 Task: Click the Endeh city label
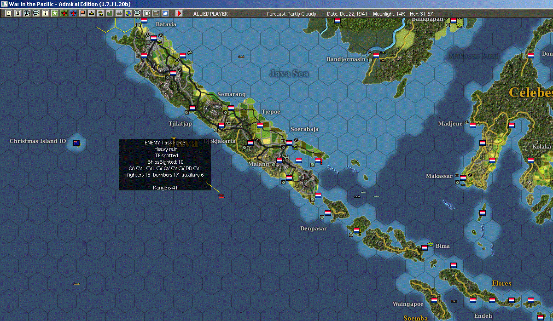click(x=483, y=316)
